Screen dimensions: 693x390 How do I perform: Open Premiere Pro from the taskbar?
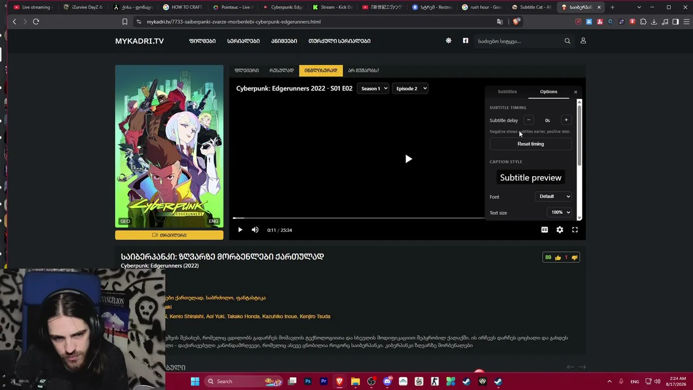(x=324, y=381)
